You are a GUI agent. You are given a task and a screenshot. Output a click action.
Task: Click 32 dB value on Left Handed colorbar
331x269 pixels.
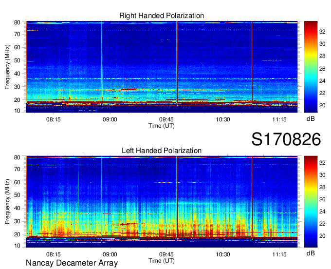click(x=322, y=163)
